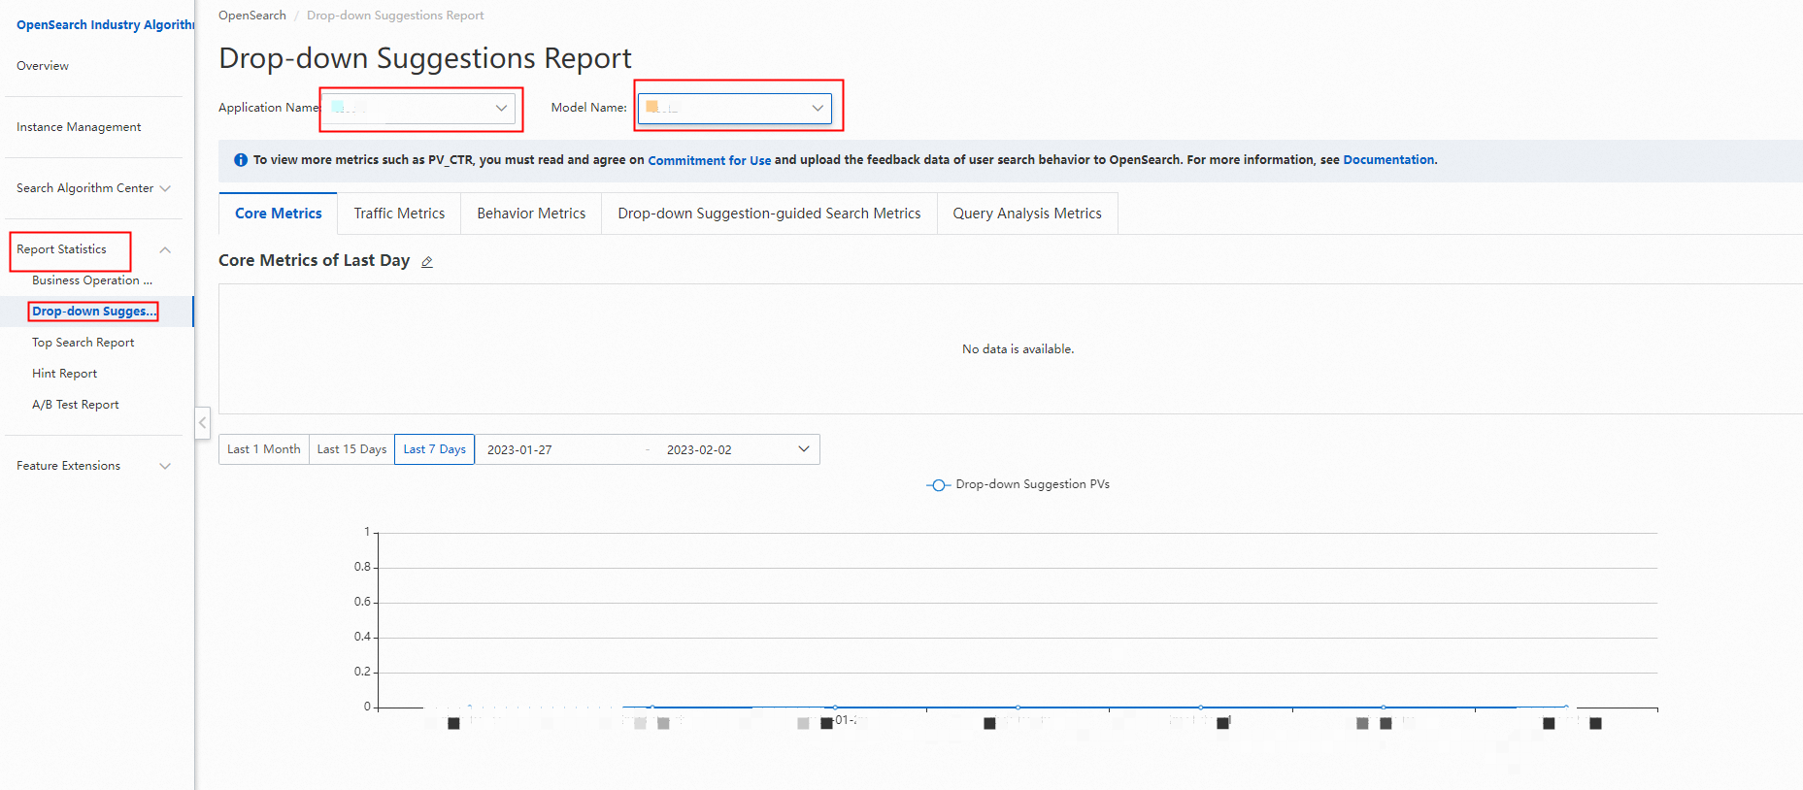
Task: Select Last 15 Days range
Action: coord(352,449)
